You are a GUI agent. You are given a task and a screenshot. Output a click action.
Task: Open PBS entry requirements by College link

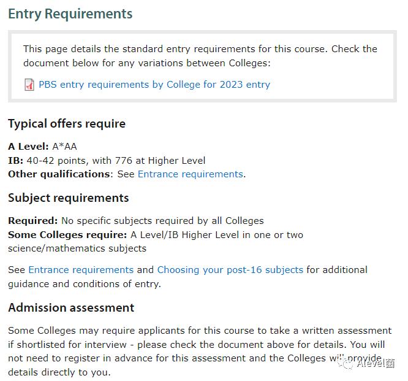pos(154,85)
